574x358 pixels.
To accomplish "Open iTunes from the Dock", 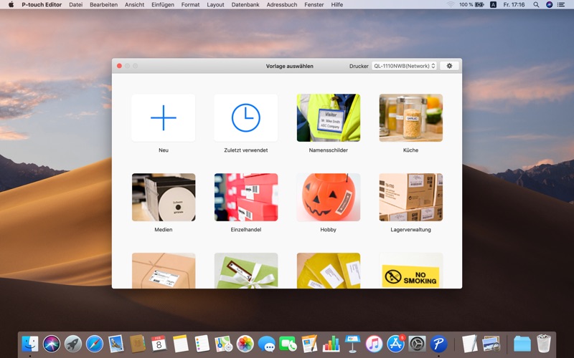I will pyautogui.click(x=374, y=344).
